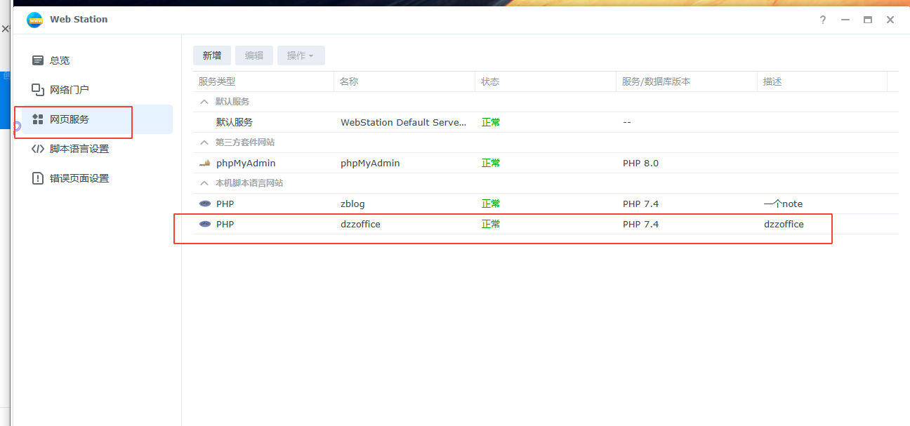The height and width of the screenshot is (426, 910).
Task: Click the Web Station globe logo icon
Action: tap(34, 20)
